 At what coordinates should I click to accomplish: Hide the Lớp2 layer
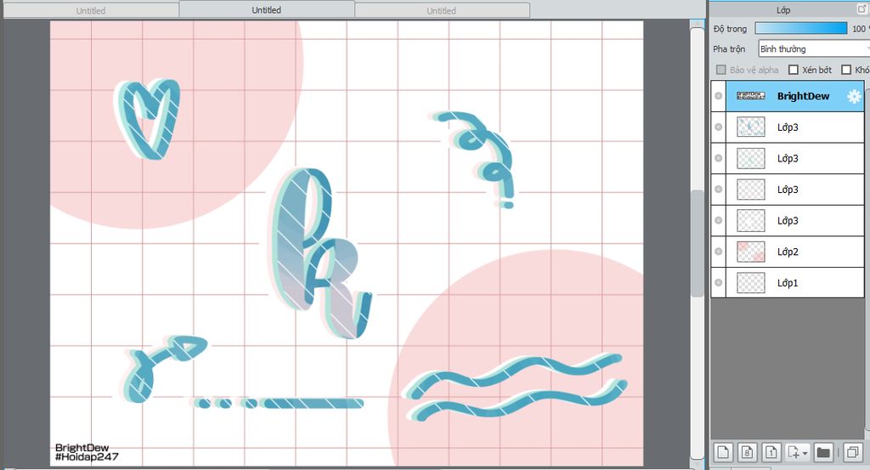[718, 252]
